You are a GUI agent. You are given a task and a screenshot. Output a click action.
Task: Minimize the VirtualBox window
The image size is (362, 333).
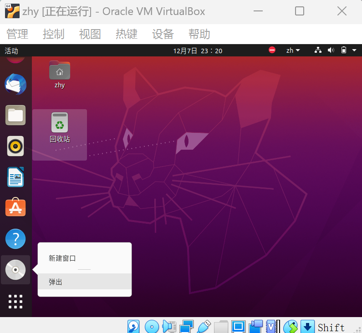258,11
